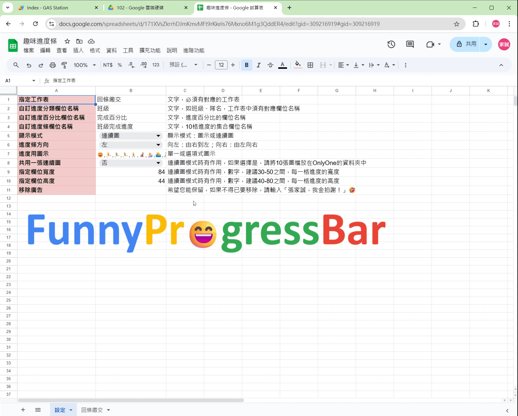
Task: Open the zoom level dropdown at 100%
Action: click(85, 65)
